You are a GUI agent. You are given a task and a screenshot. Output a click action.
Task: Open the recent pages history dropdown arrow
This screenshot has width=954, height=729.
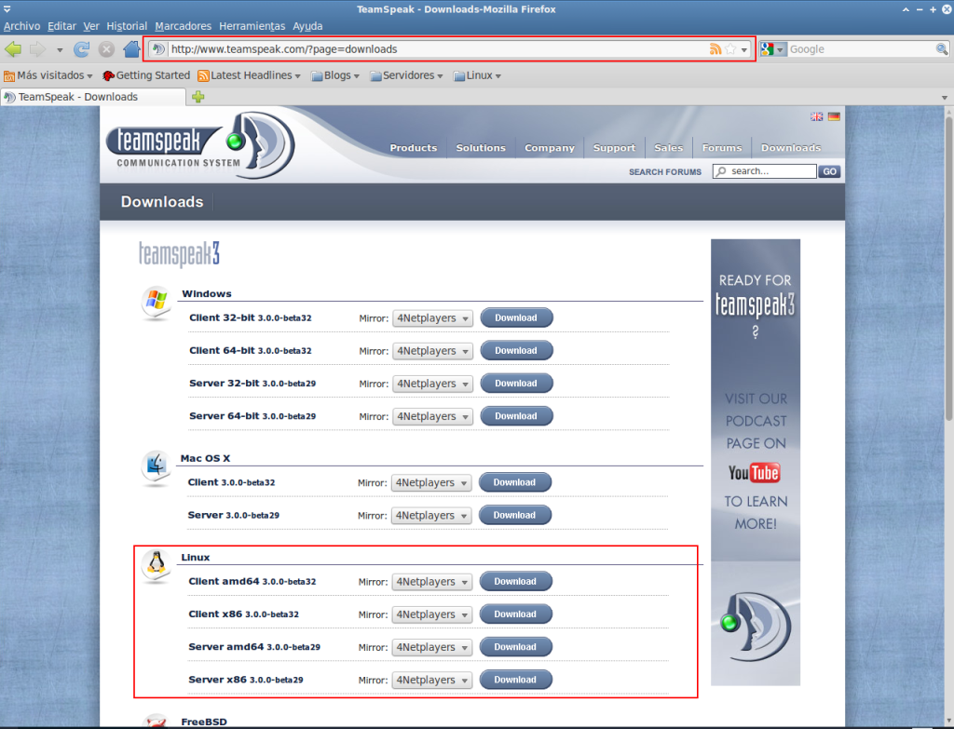60,50
